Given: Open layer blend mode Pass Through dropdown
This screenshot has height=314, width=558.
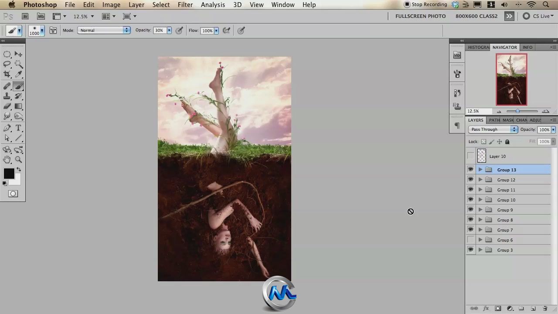Looking at the screenshot, I should (493, 130).
